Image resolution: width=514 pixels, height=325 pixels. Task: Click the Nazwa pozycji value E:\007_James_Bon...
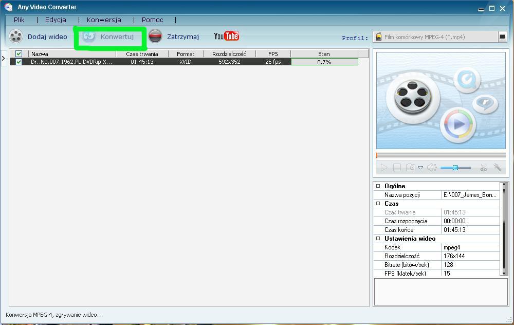[x=470, y=195]
